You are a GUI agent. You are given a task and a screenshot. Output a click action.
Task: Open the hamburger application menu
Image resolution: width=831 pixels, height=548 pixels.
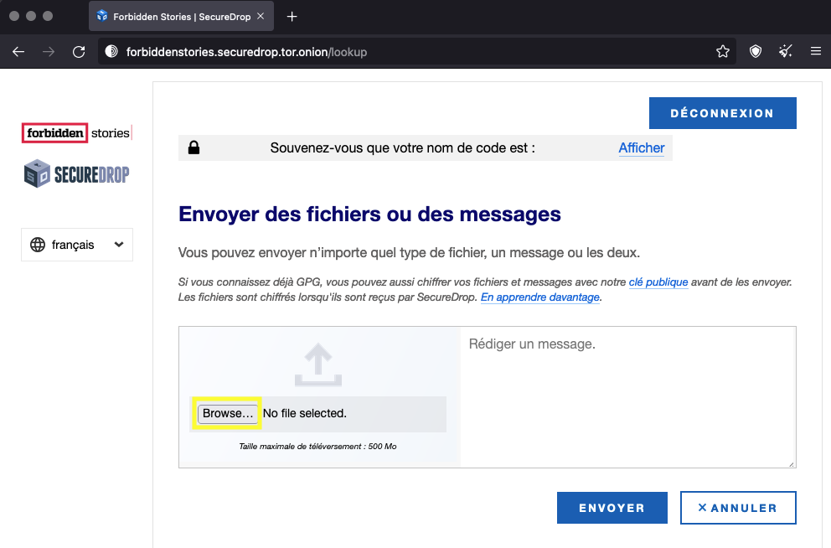tap(815, 52)
